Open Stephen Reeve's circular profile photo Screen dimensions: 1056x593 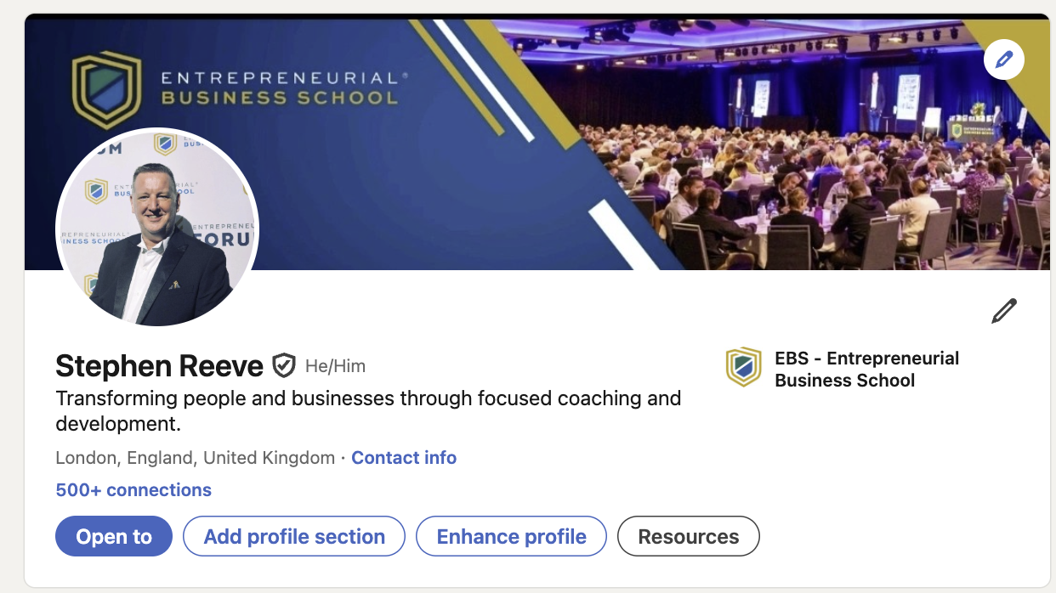157,228
